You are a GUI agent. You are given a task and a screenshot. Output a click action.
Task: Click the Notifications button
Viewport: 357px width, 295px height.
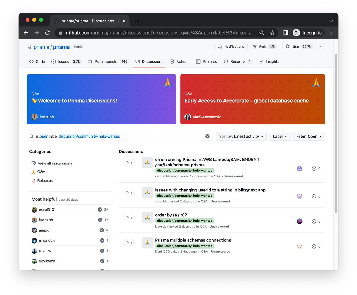coord(231,46)
